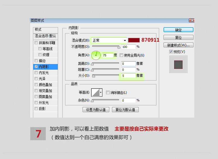Image resolution: width=218 pixels, height=159 pixels.
Task: Enable the 投影 checkbox
Action: pos(36,108)
